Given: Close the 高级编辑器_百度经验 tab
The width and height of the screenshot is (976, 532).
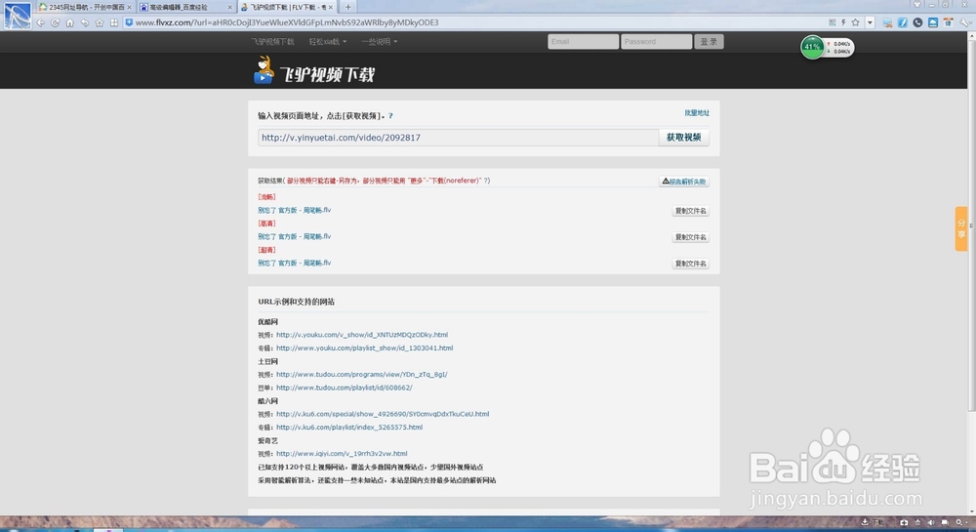Looking at the screenshot, I should click(229, 8).
